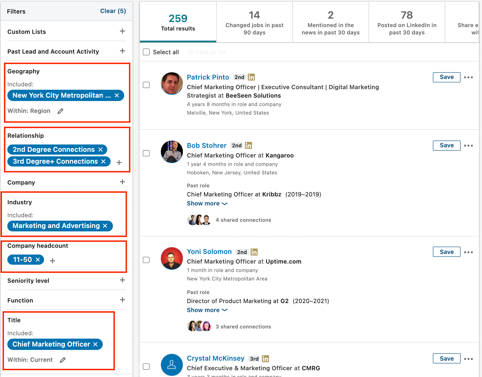Viewport: 482px width, 377px height.
Task: Select Yoni Solomon's result checkbox
Action: pos(146,260)
